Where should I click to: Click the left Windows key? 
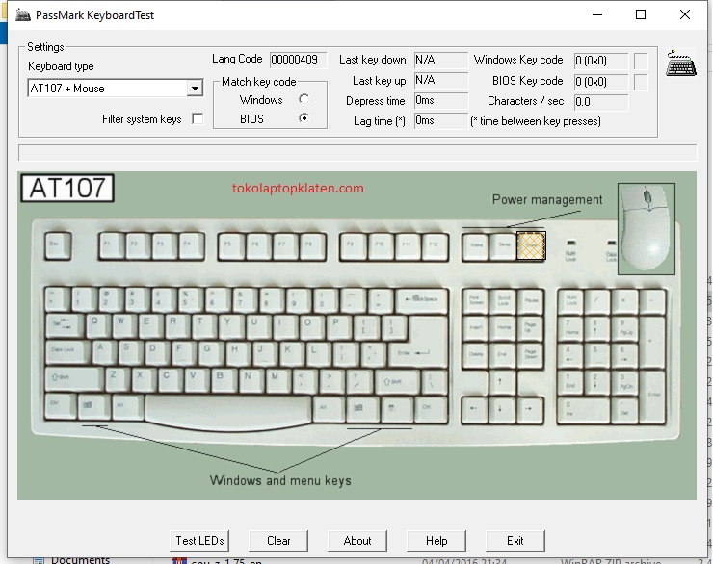click(94, 406)
